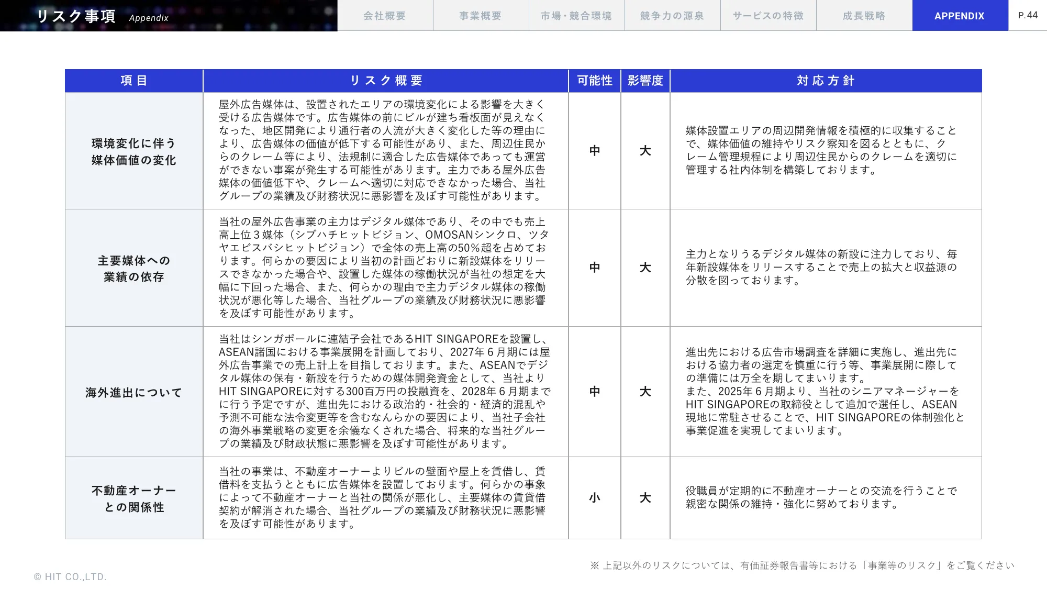Select the 不動産オーナーとの関係性 row label

coord(133,498)
